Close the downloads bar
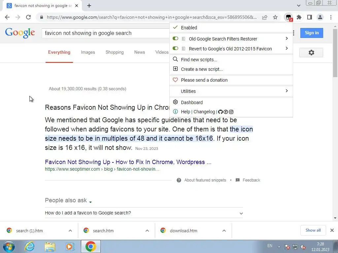The image size is (338, 253). tap(332, 230)
